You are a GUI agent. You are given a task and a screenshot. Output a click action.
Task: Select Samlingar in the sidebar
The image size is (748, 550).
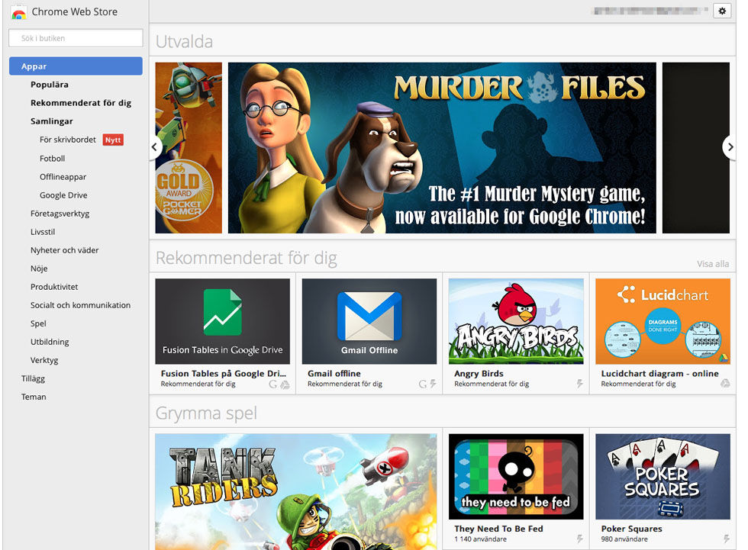pyautogui.click(x=52, y=121)
